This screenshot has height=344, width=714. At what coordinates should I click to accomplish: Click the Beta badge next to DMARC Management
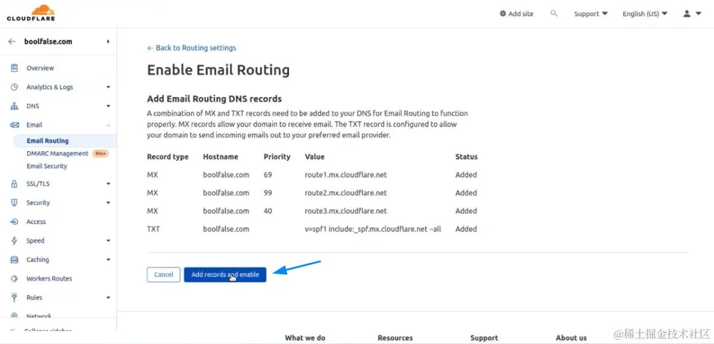tap(100, 154)
